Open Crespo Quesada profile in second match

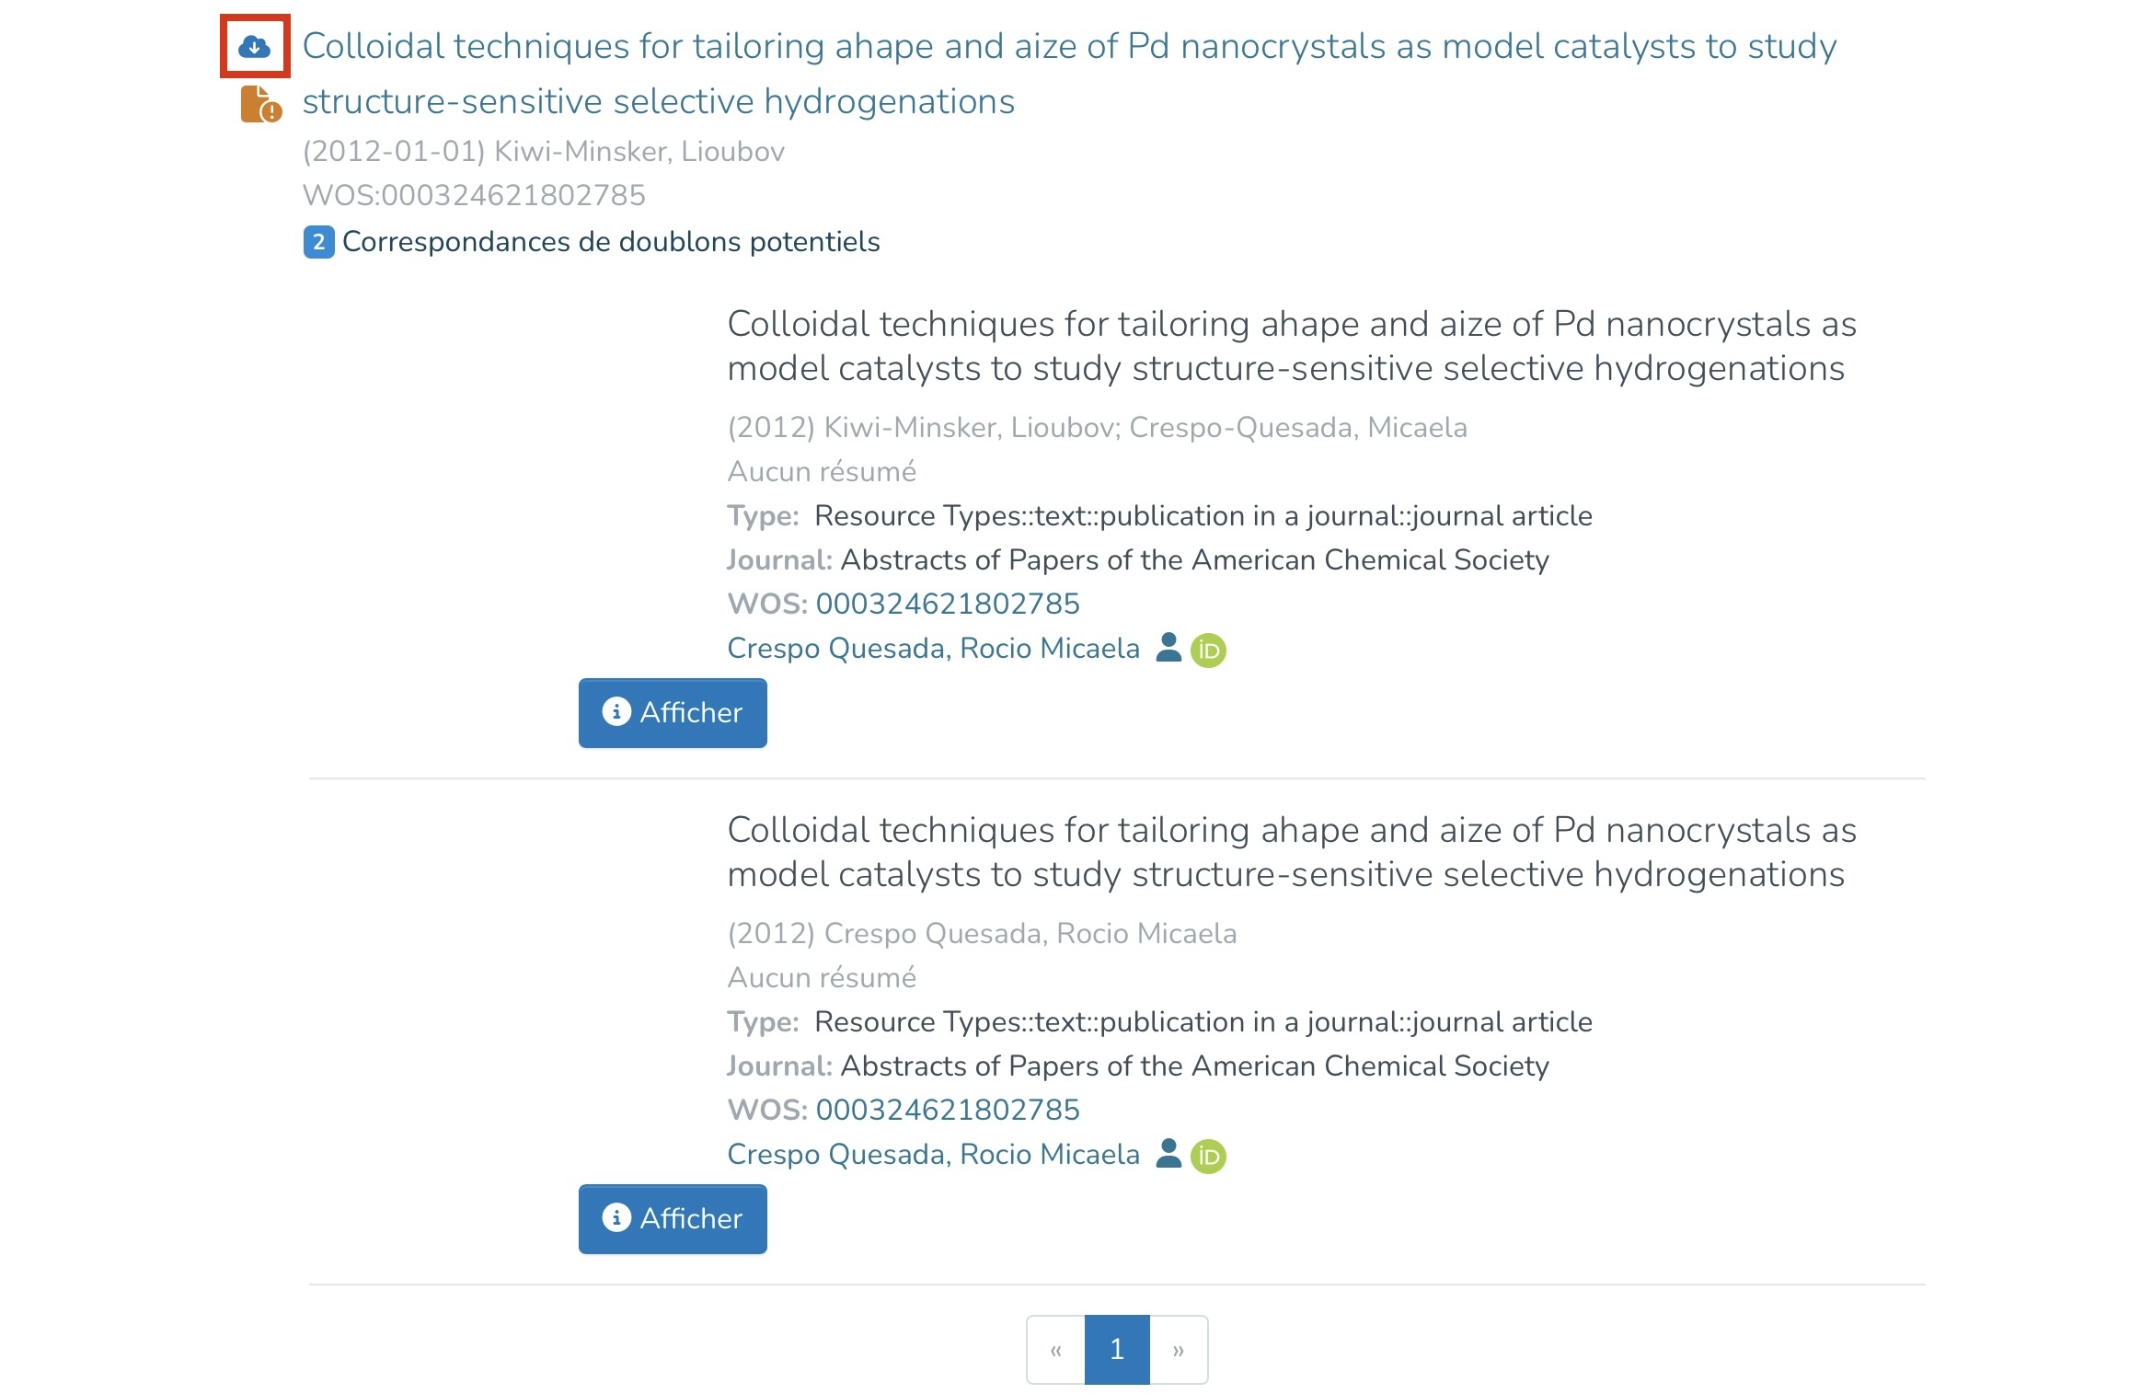(932, 1154)
